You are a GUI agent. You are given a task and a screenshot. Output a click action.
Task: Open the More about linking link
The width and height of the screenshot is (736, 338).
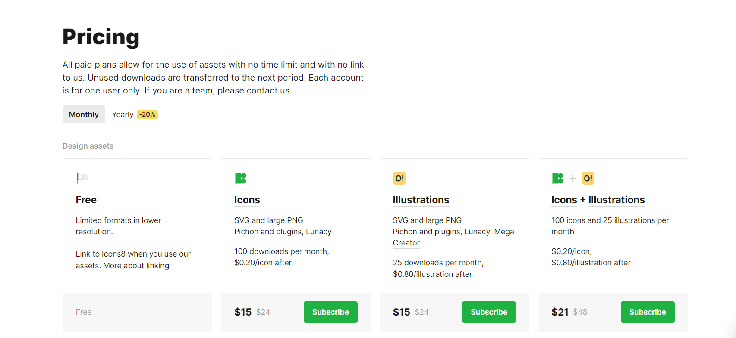click(x=136, y=266)
